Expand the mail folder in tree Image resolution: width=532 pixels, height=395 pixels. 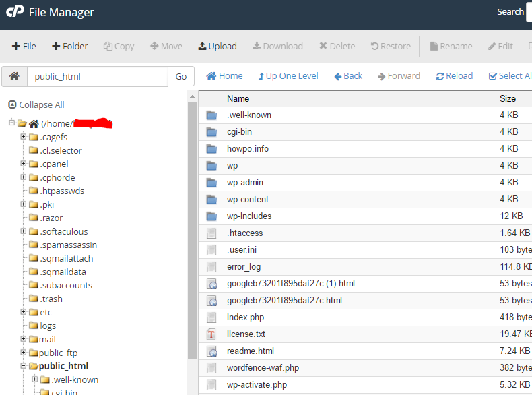click(24, 339)
